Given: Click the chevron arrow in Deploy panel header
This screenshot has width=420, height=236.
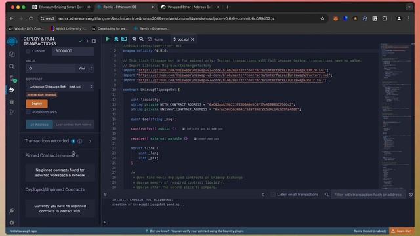Looking at the screenshot, I should point(87,41).
